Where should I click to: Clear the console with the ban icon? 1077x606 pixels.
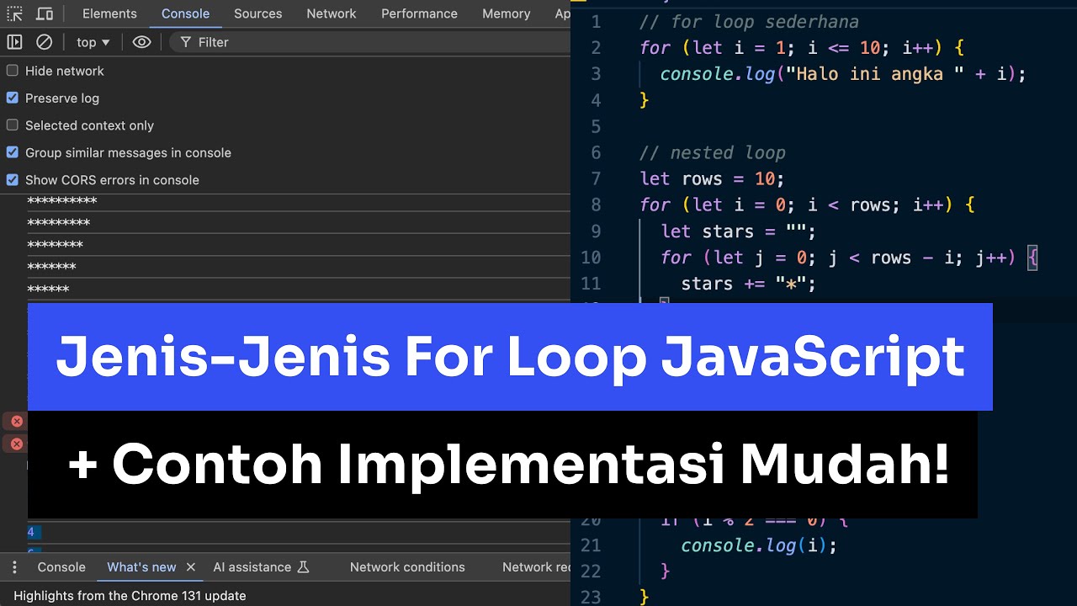click(45, 42)
